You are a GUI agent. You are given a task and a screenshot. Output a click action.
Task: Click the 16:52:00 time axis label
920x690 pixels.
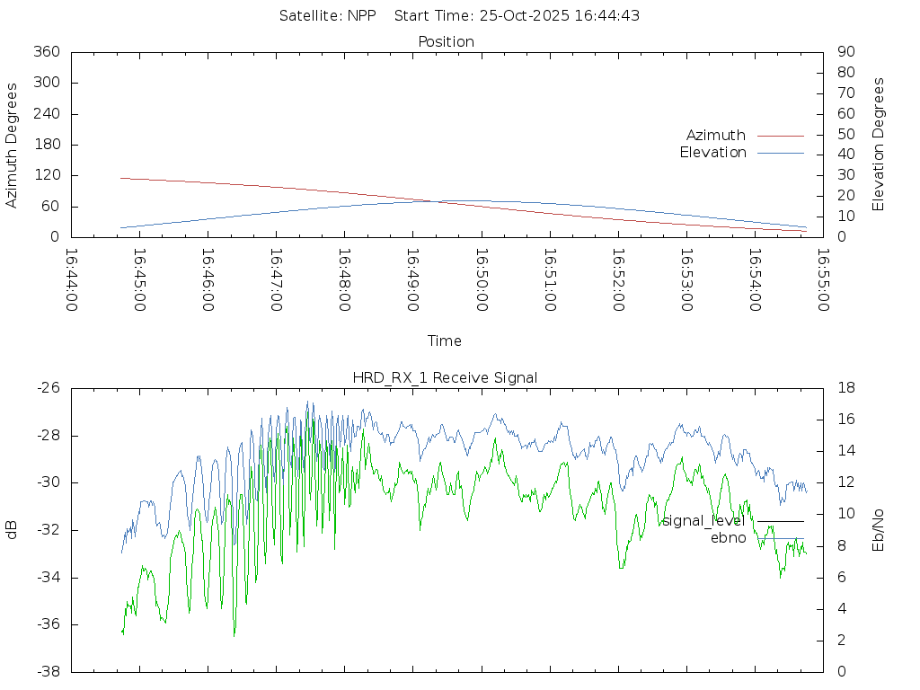617,279
